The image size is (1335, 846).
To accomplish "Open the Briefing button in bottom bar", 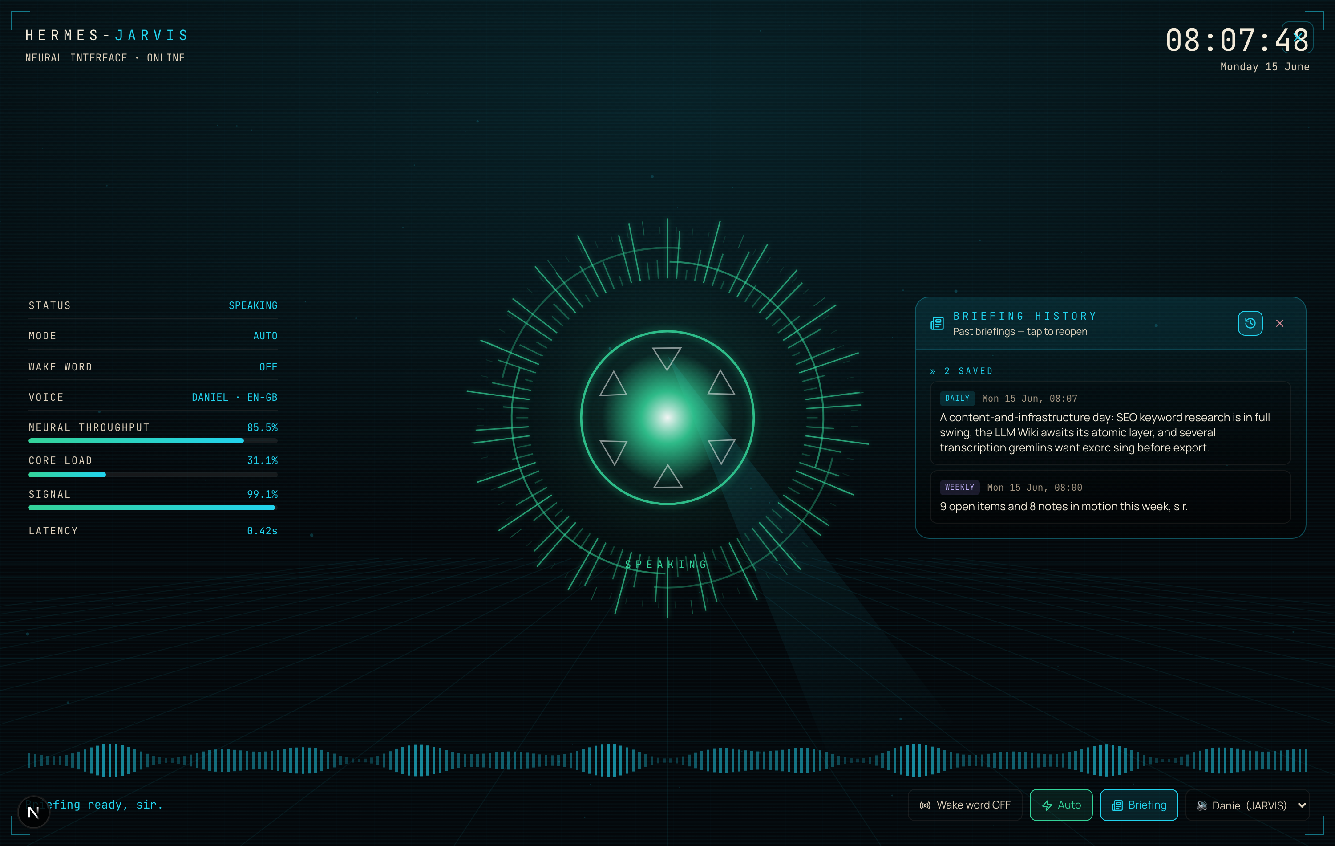I will tap(1139, 805).
